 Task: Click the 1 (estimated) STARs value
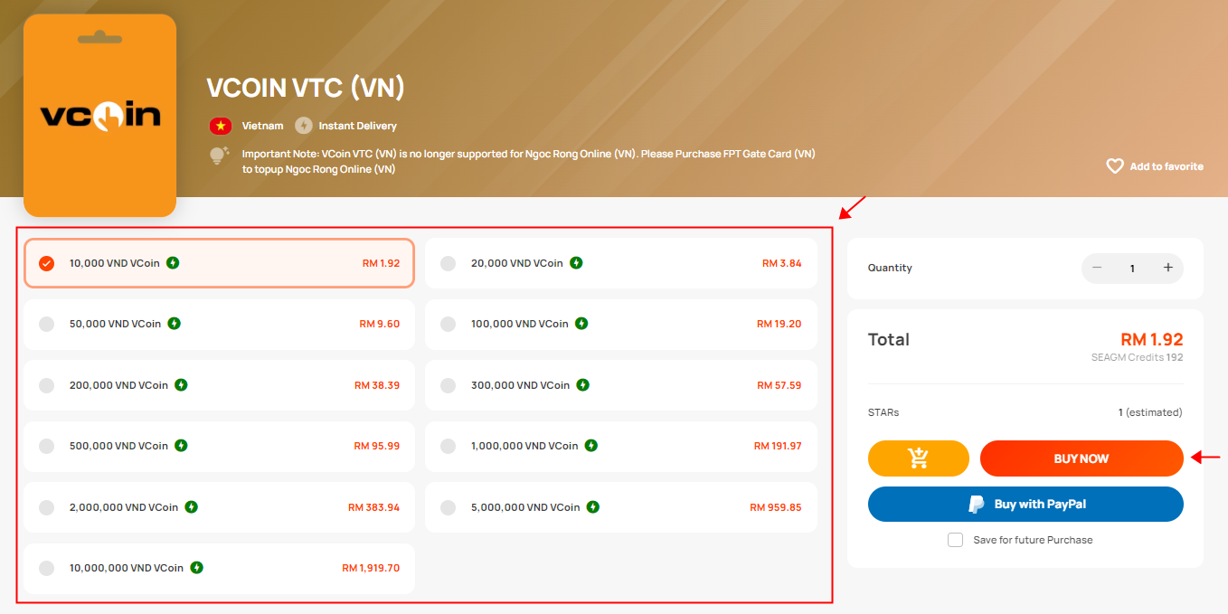[1150, 412]
